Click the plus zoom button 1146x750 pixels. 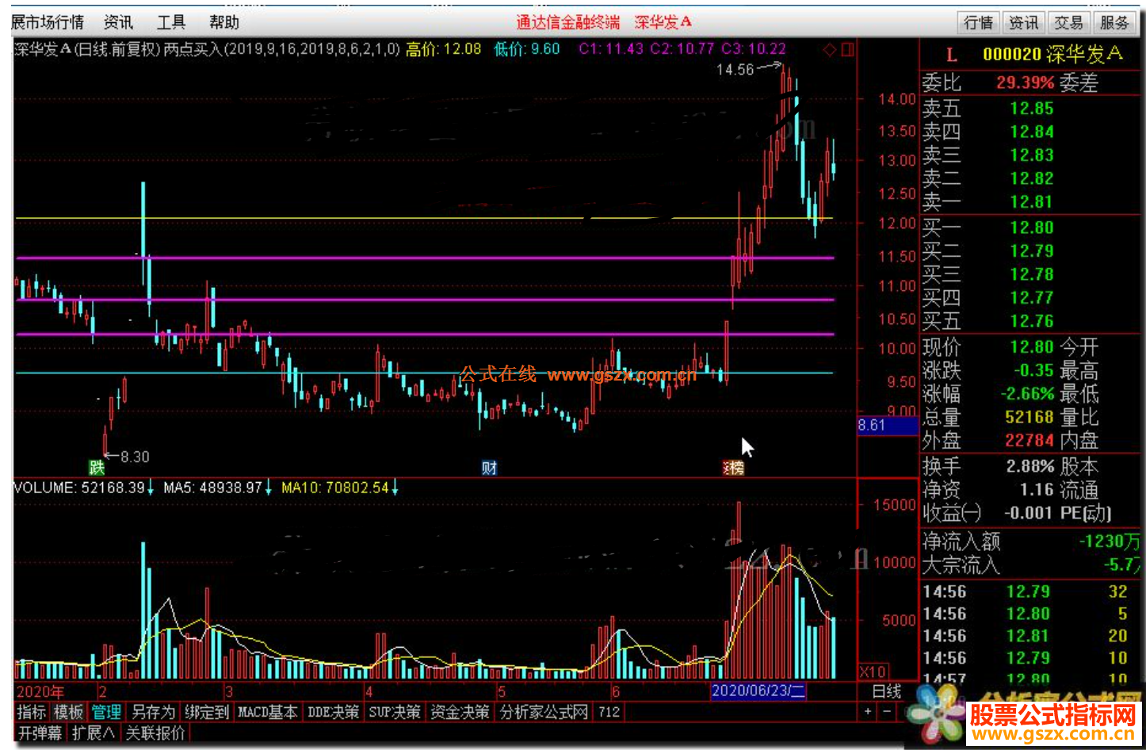click(868, 712)
